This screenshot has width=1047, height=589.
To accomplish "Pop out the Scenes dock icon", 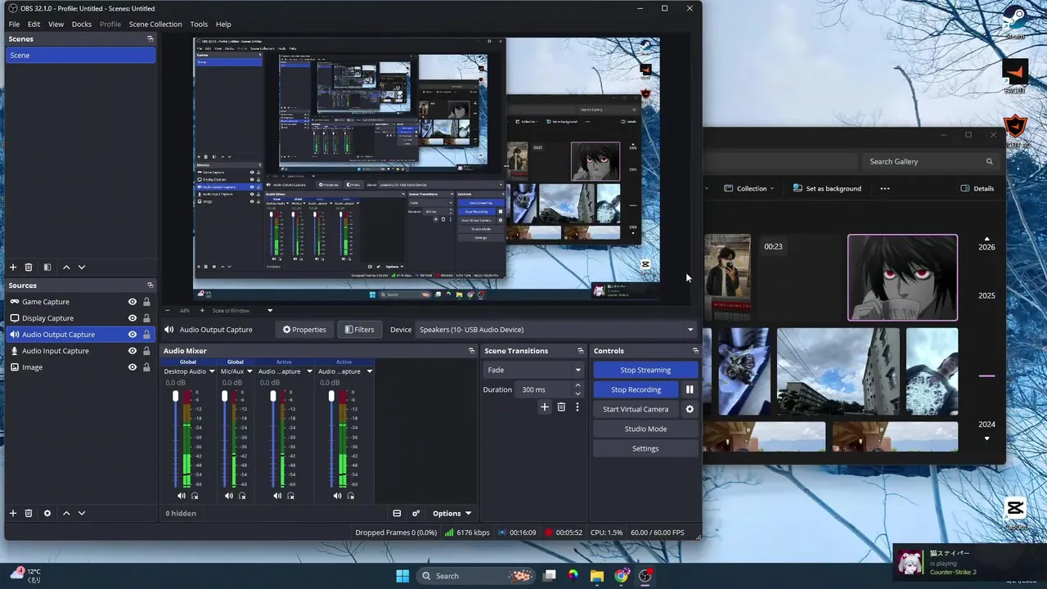I will pyautogui.click(x=150, y=38).
